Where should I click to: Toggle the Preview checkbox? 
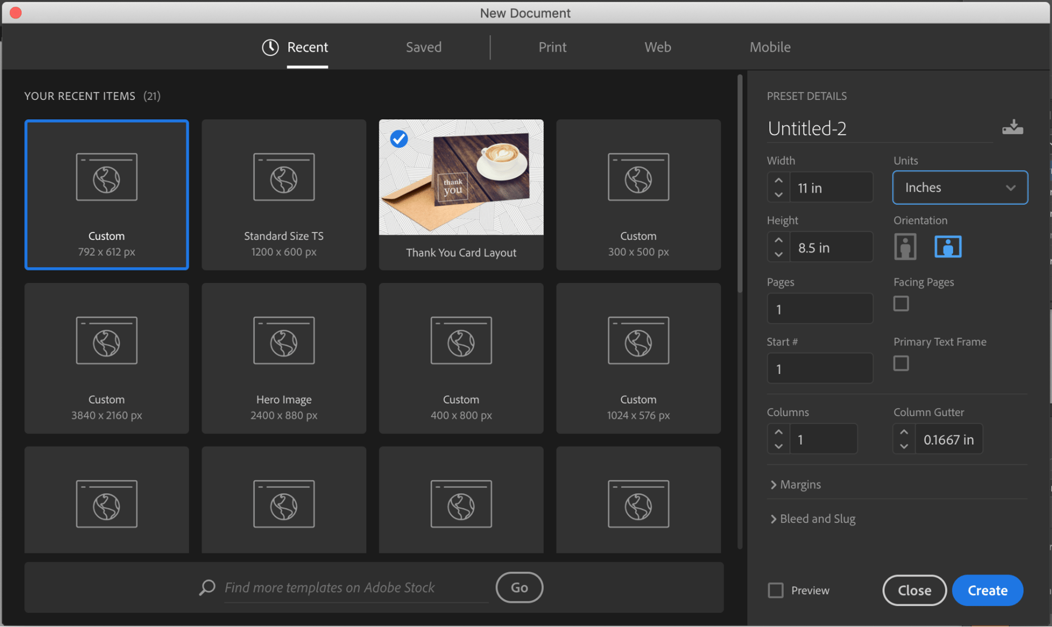point(776,590)
